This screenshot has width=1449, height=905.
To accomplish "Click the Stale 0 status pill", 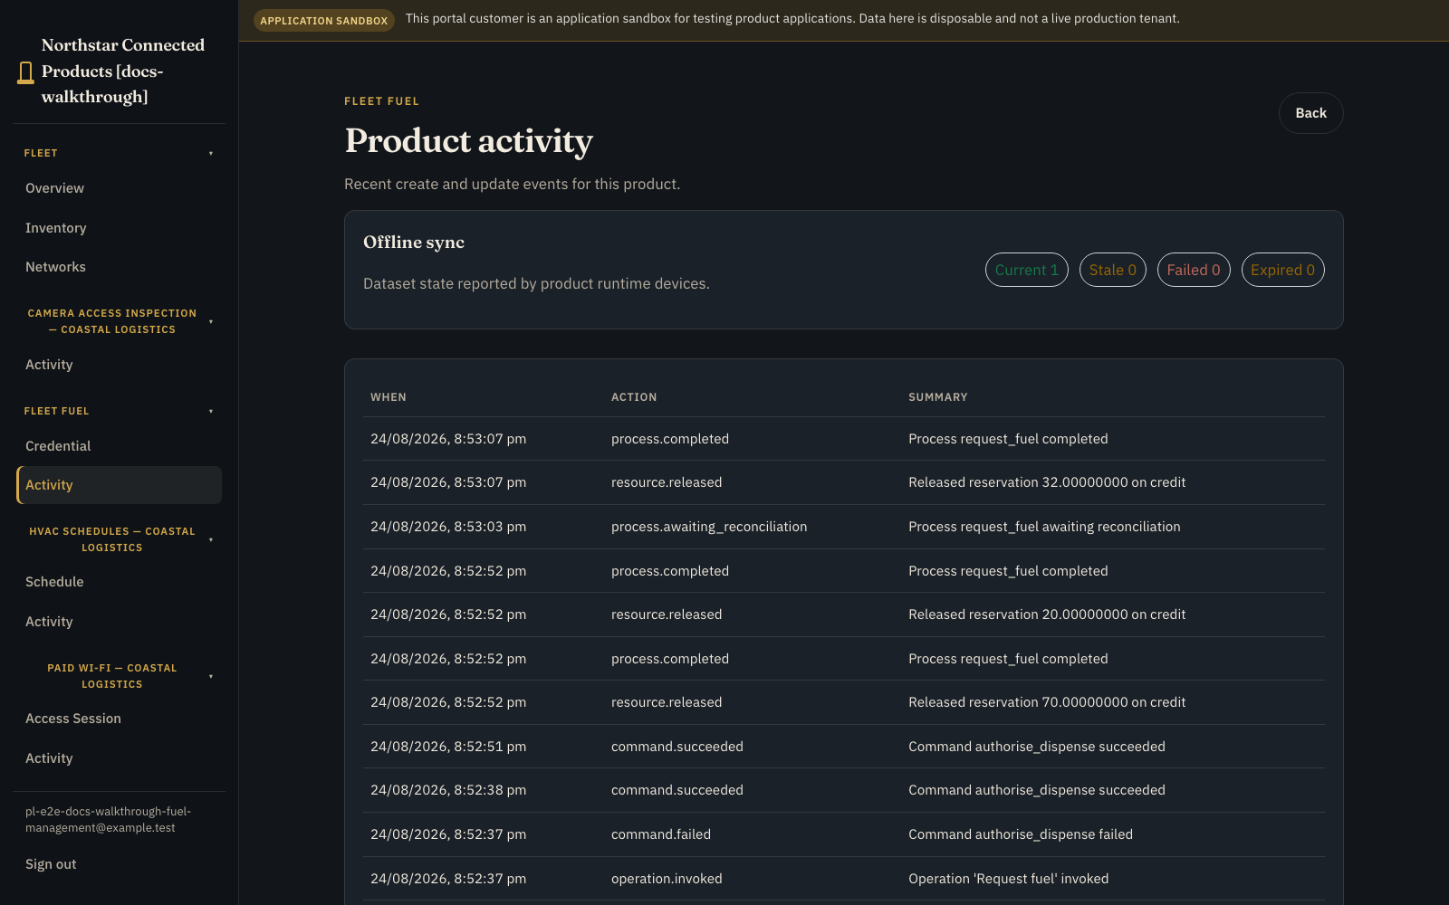I will pyautogui.click(x=1113, y=270).
